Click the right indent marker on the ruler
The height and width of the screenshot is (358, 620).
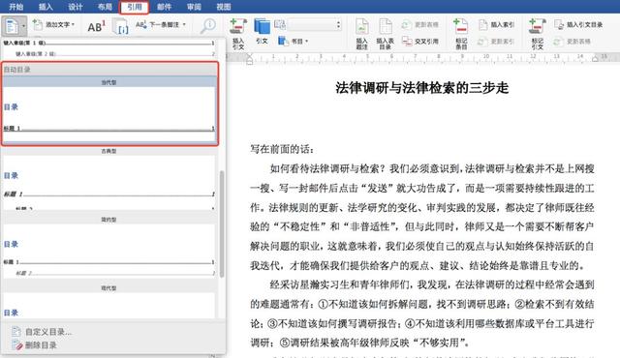[595, 58]
